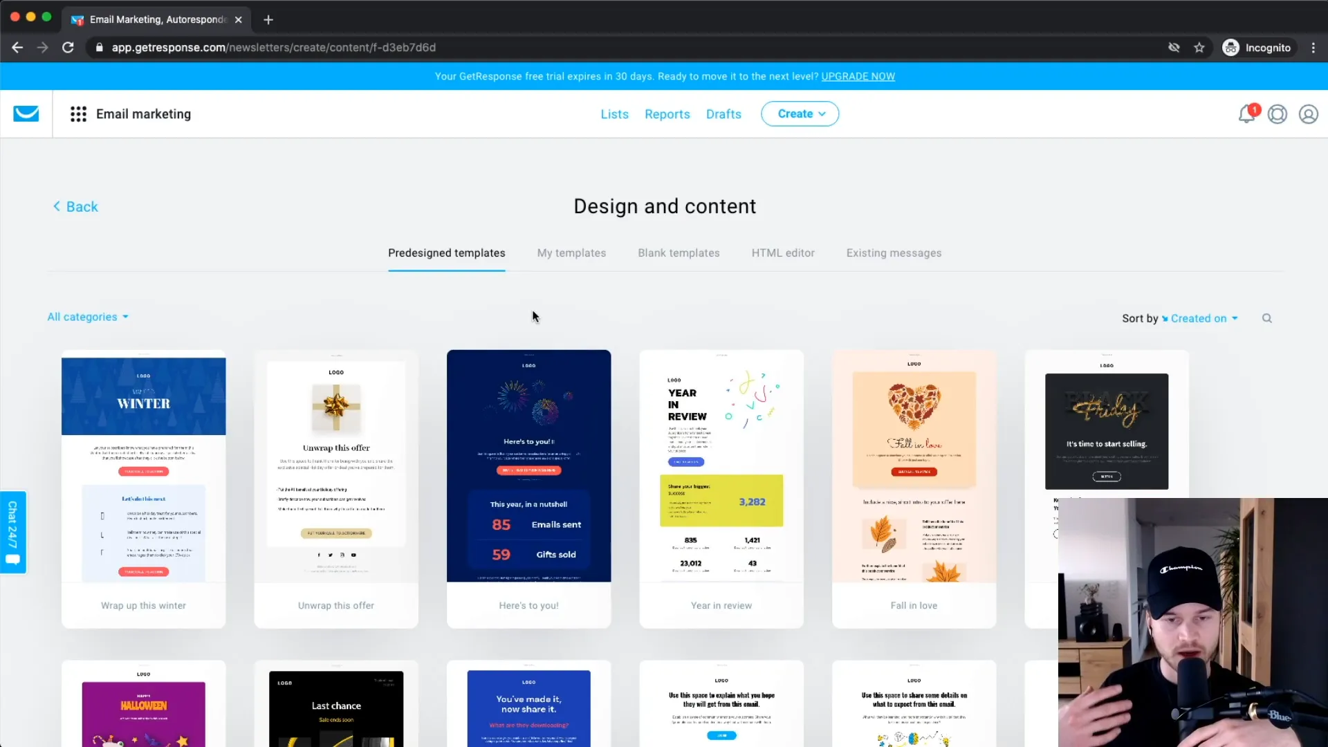Click the email marketing app icon
Viewport: 1328px width, 747px height.
click(25, 113)
